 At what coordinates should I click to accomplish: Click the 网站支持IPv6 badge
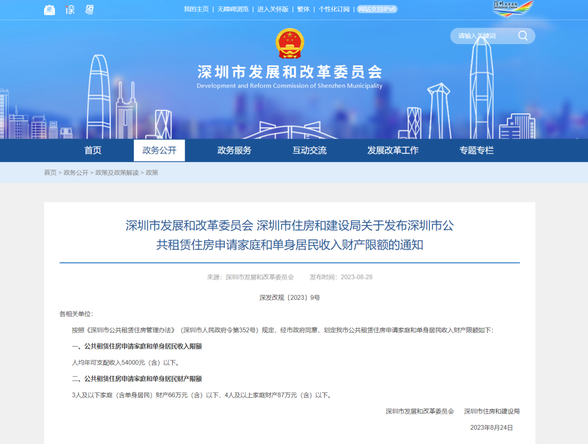pyautogui.click(x=377, y=9)
